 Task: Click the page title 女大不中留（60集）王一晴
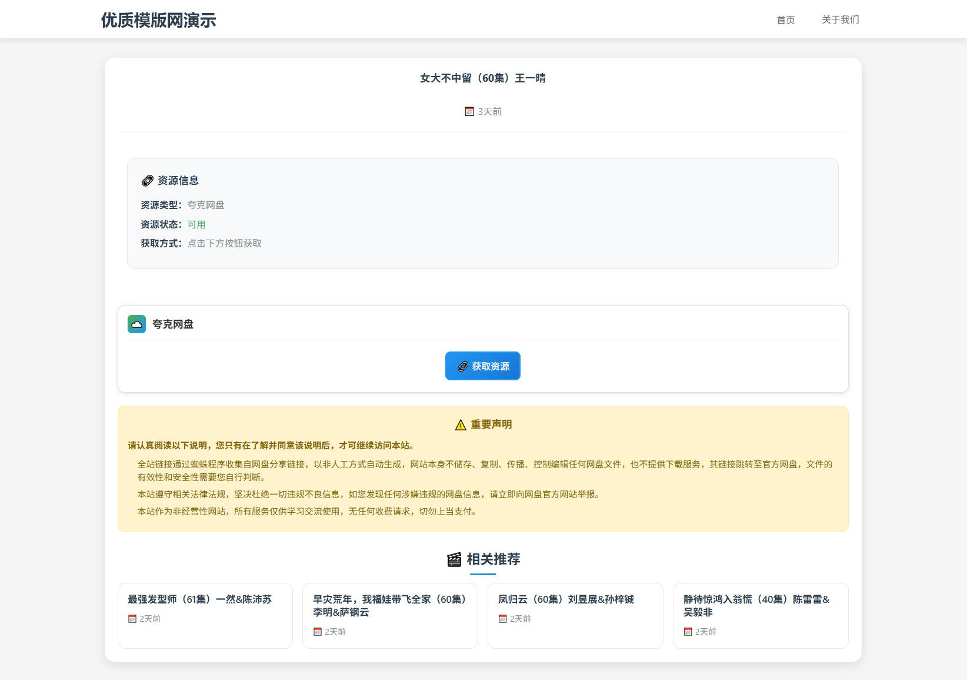click(x=482, y=78)
